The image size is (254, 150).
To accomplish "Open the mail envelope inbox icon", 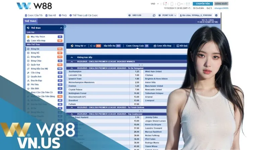I will click(188, 4).
